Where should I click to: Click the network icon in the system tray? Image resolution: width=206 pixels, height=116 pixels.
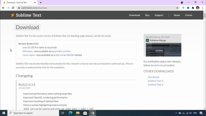tap(187, 113)
